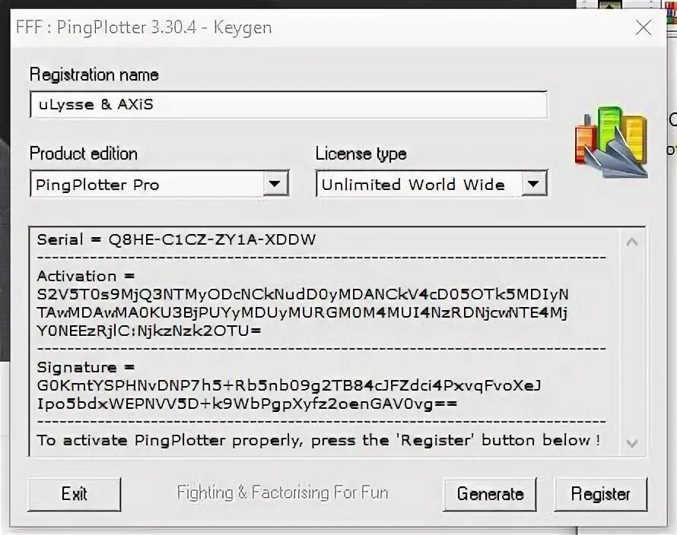
Task: Click the 'To activate PingPlotter' instruction line
Action: point(319,441)
